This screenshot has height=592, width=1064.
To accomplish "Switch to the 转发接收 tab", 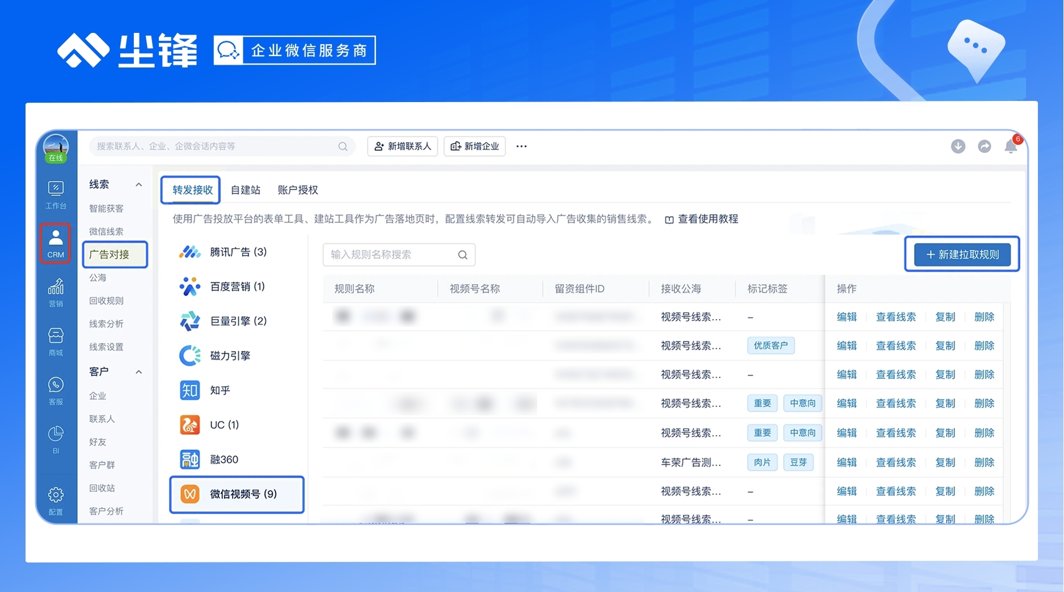I will 192,190.
